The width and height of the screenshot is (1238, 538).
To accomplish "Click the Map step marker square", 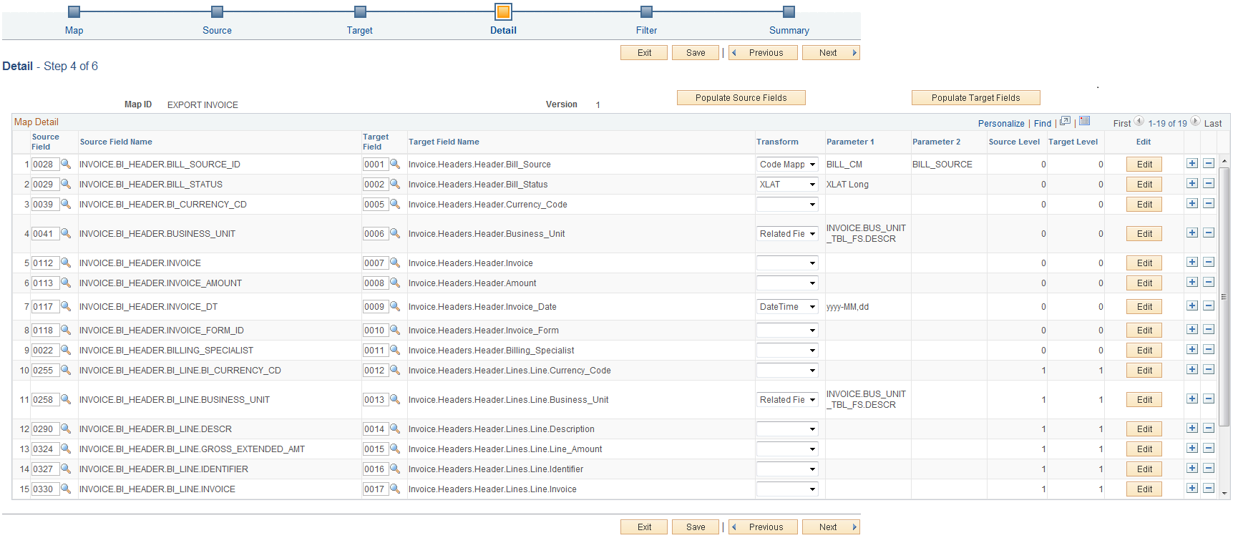I will pyautogui.click(x=74, y=11).
